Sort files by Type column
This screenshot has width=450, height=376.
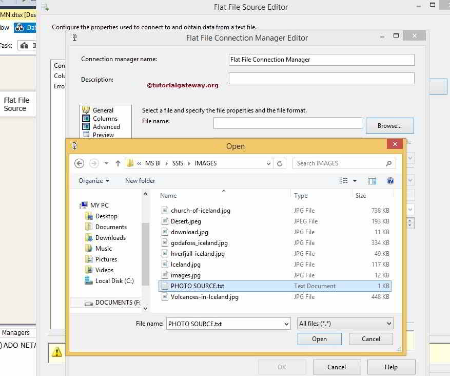301,196
